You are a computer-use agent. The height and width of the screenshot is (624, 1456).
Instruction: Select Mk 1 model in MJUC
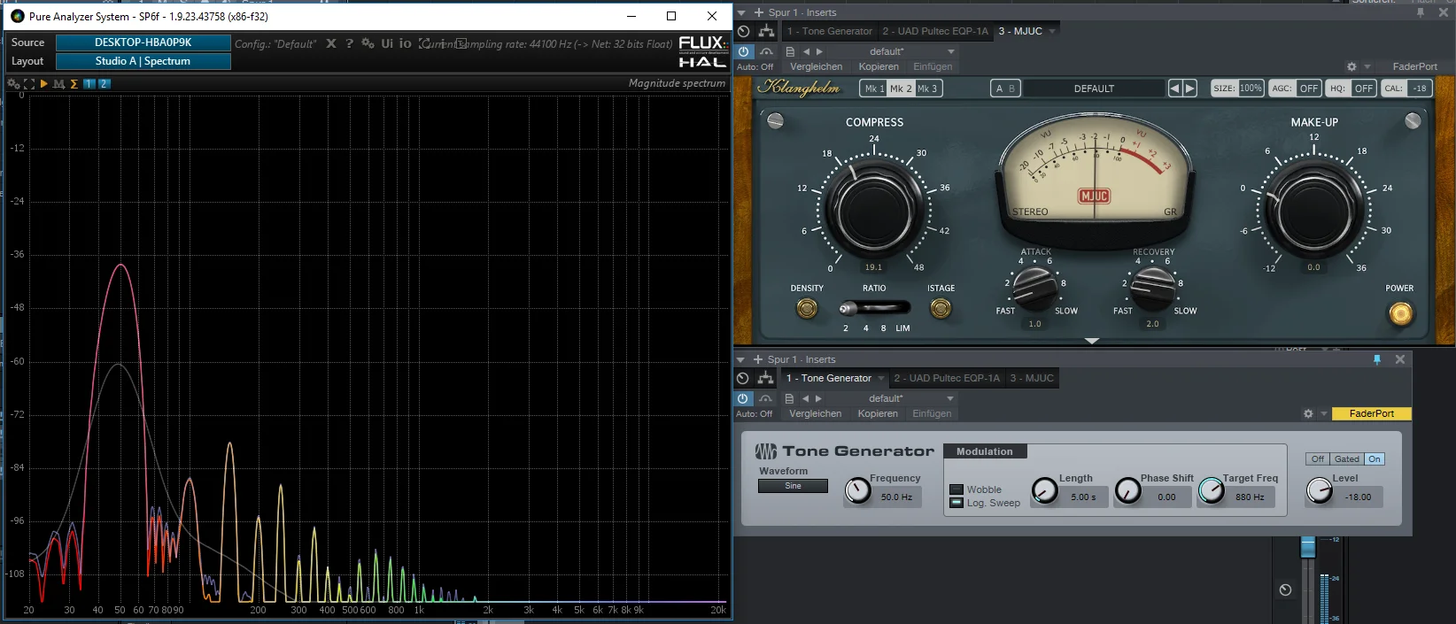(871, 89)
